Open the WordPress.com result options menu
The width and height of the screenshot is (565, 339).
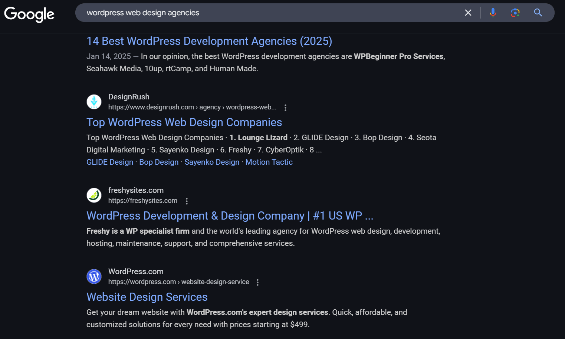[x=257, y=282]
